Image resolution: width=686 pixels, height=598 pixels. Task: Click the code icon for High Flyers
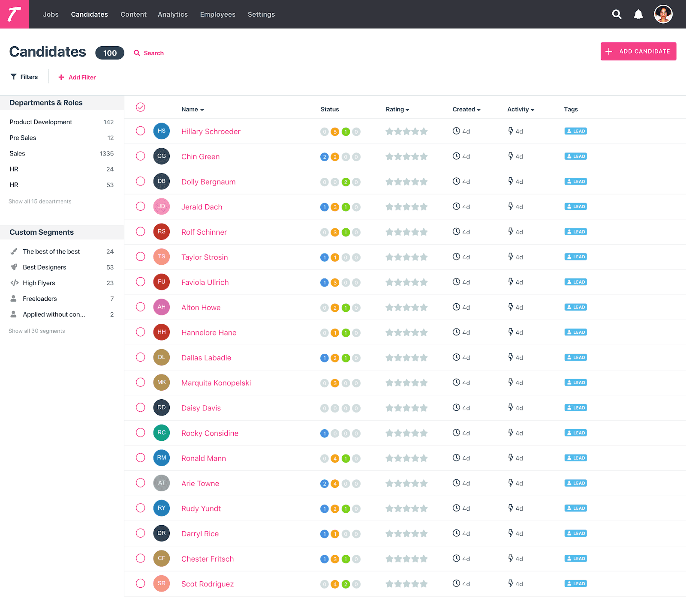click(14, 283)
